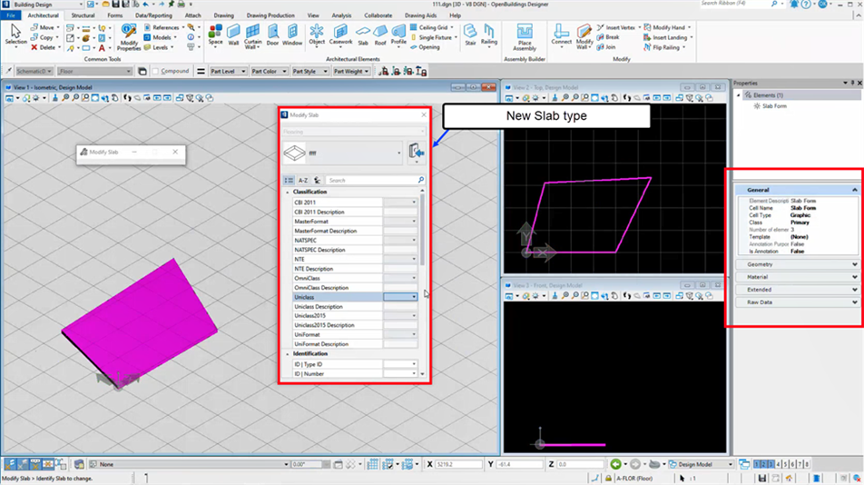
Task: Click the Opening tool
Action: coord(425,47)
